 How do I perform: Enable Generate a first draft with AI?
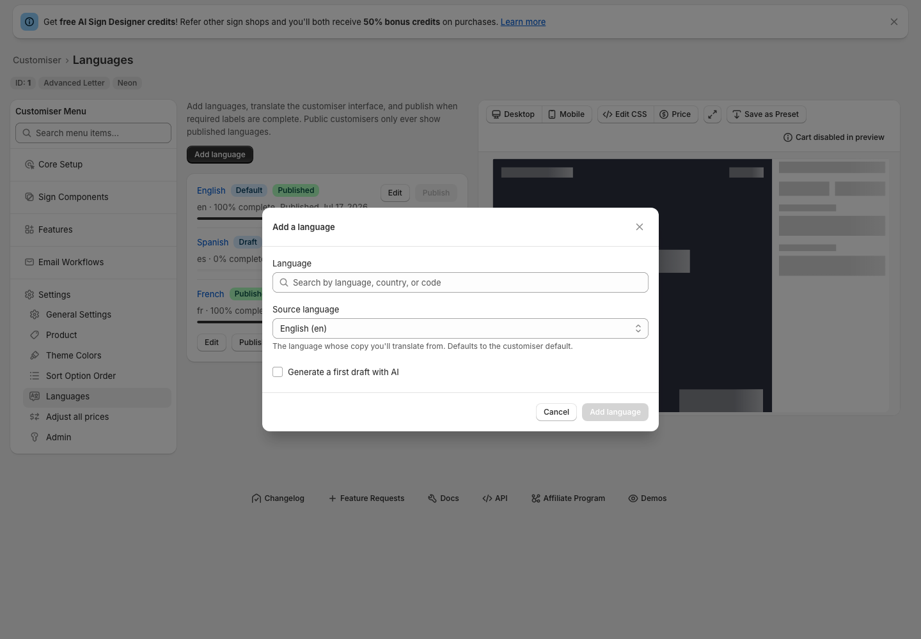click(x=278, y=372)
